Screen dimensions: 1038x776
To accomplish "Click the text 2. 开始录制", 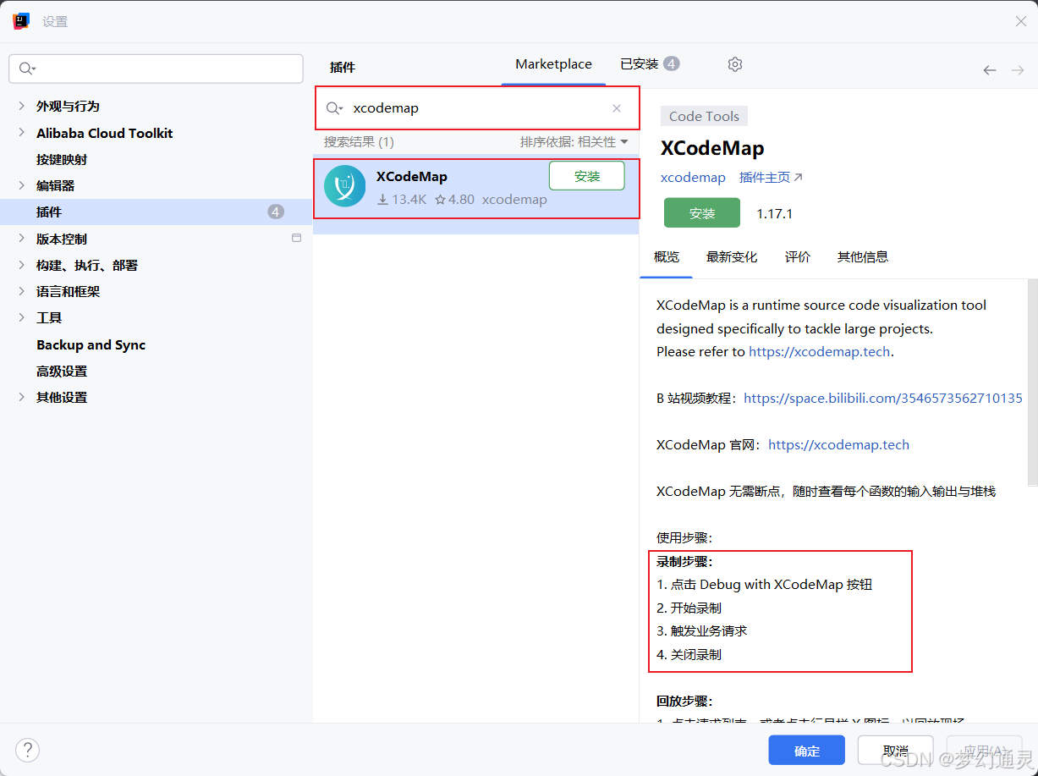I will coord(689,608).
